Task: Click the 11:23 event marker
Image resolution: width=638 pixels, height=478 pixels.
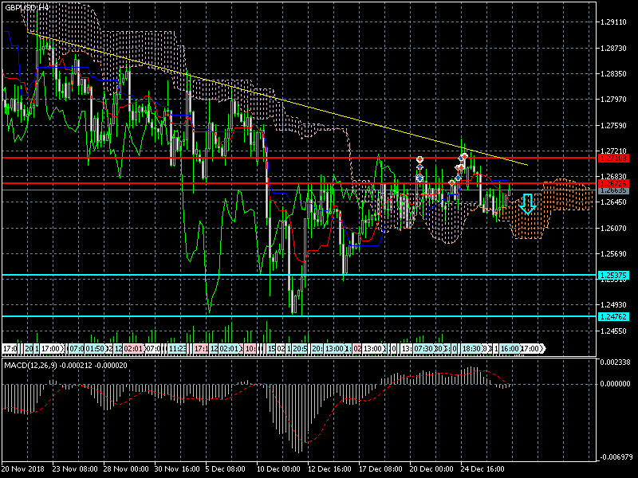Action: click(x=177, y=349)
